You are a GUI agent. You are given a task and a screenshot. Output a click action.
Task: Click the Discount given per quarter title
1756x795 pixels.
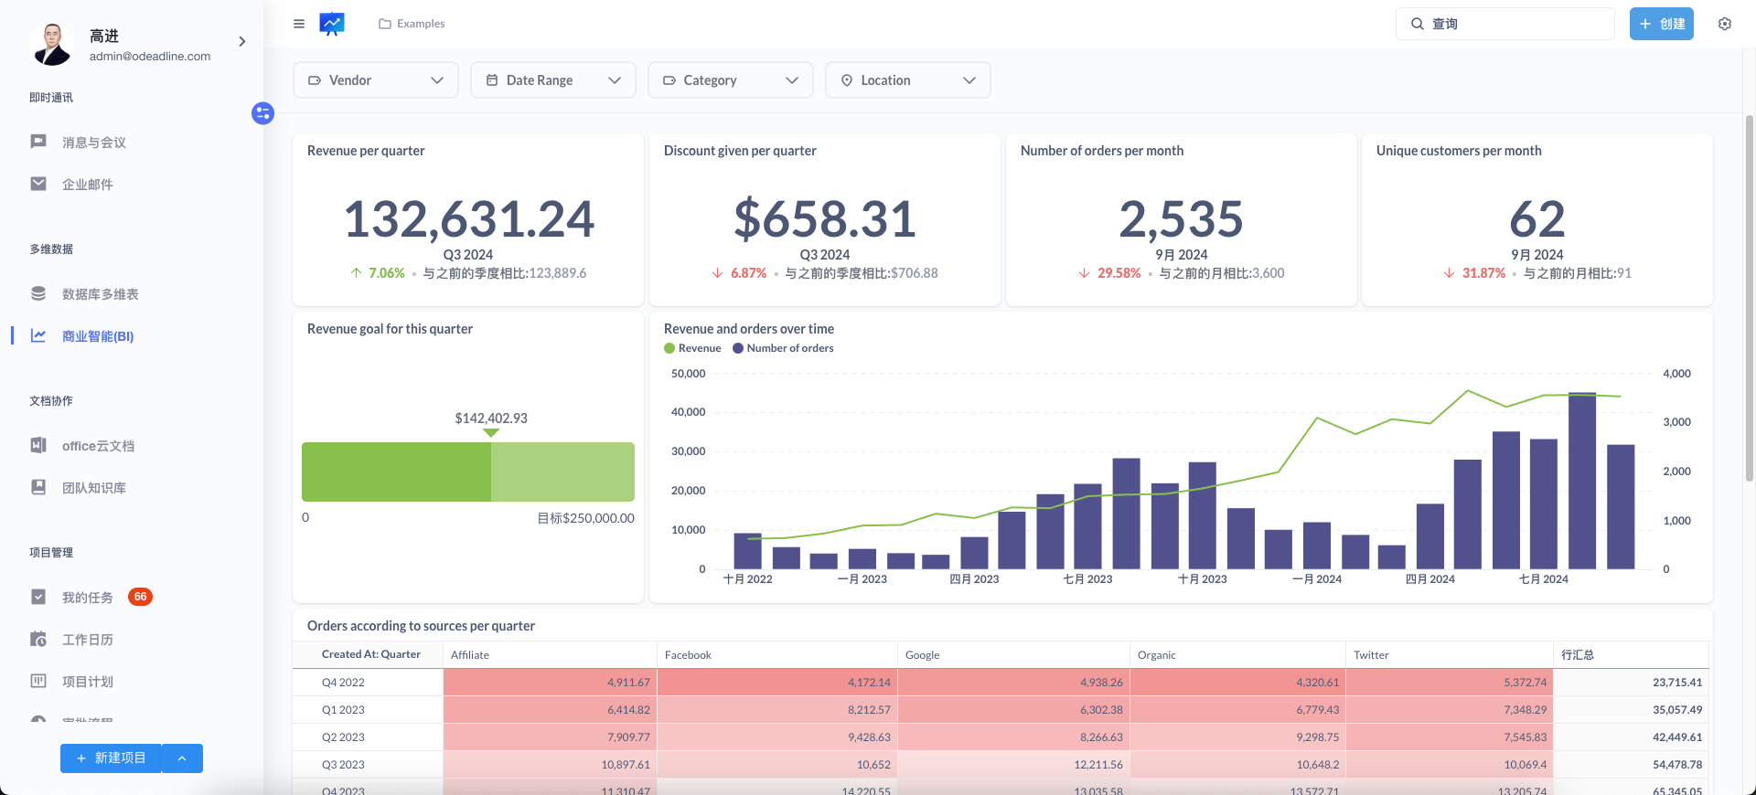click(740, 151)
